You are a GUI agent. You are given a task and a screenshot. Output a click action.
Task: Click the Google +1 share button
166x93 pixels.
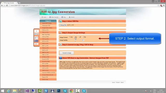click(36, 44)
